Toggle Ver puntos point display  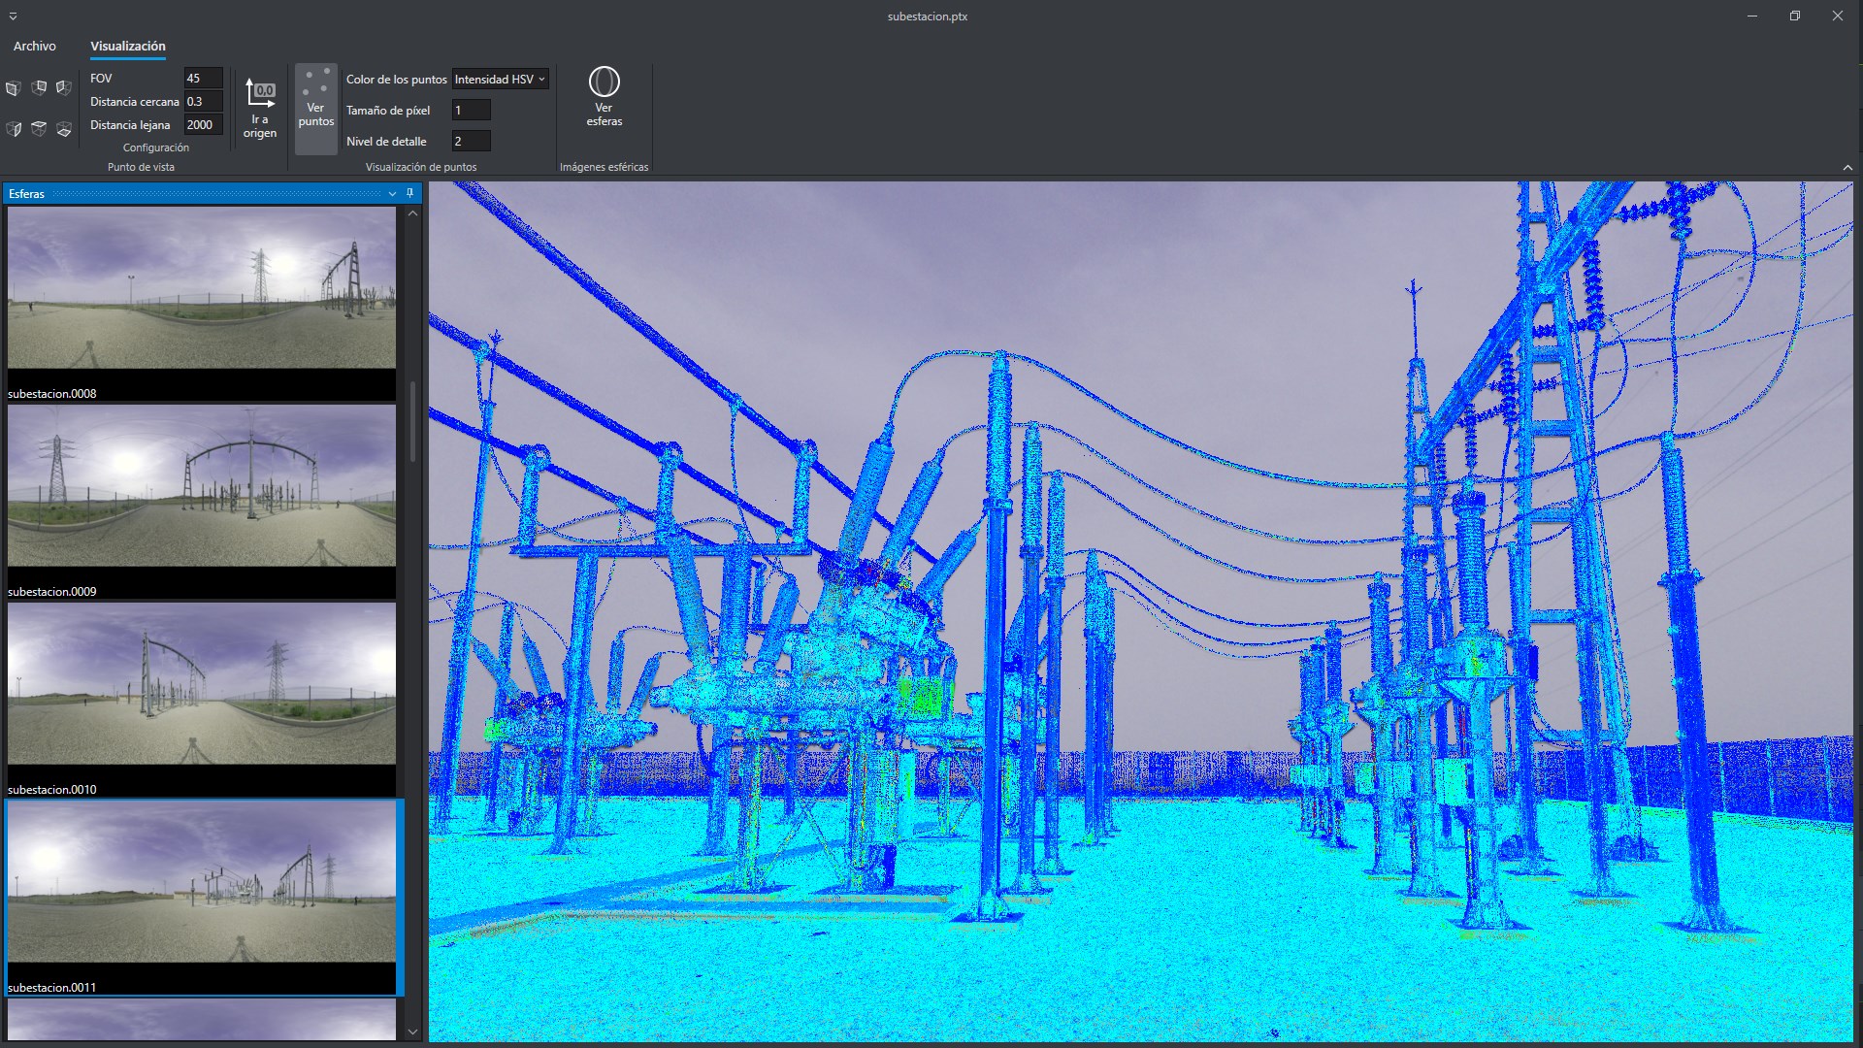click(x=315, y=108)
